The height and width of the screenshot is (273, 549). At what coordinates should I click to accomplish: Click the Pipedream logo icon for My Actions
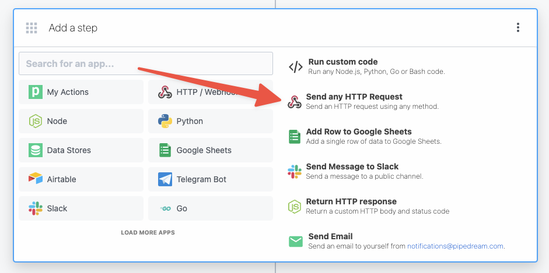[x=36, y=92]
